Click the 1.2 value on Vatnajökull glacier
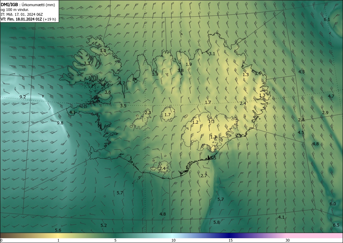Screen dimensions: 343x243 coord(196,122)
